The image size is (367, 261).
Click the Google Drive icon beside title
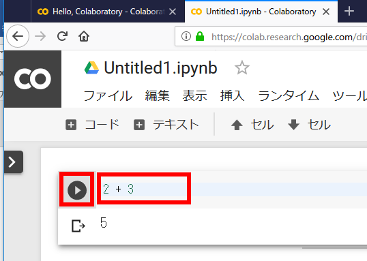(x=91, y=68)
